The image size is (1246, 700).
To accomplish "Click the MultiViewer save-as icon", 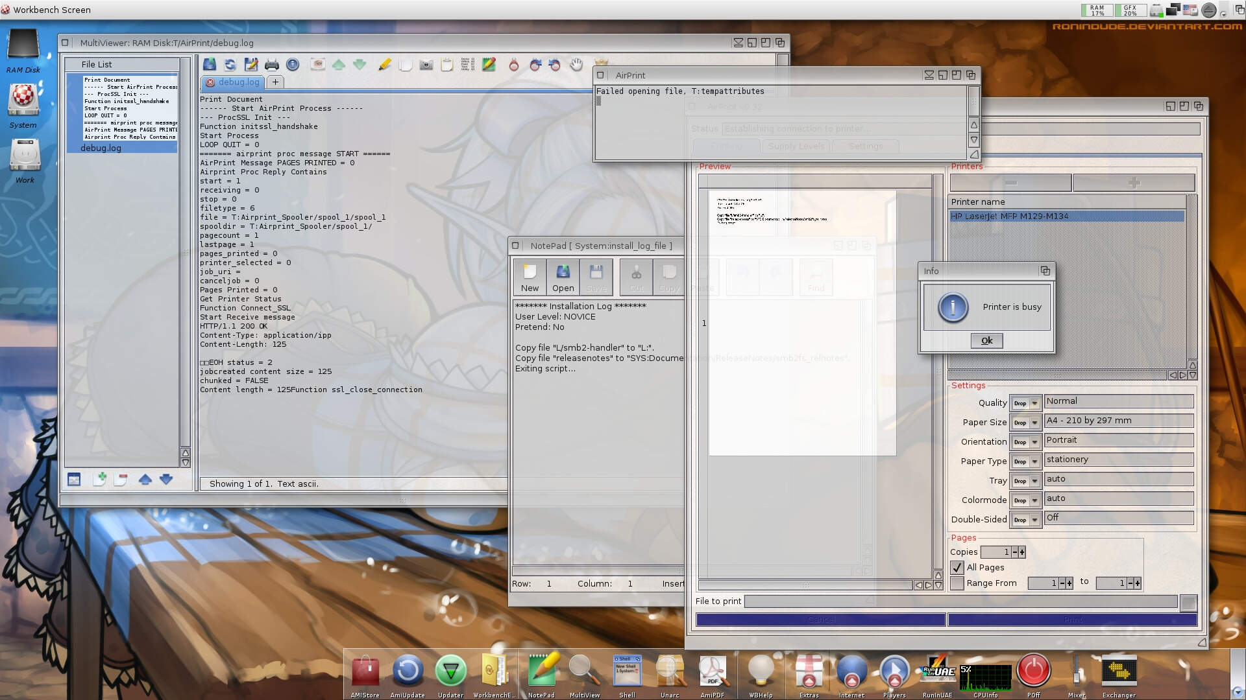I will point(251,64).
